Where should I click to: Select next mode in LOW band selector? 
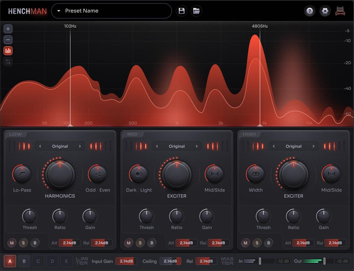(x=80, y=146)
